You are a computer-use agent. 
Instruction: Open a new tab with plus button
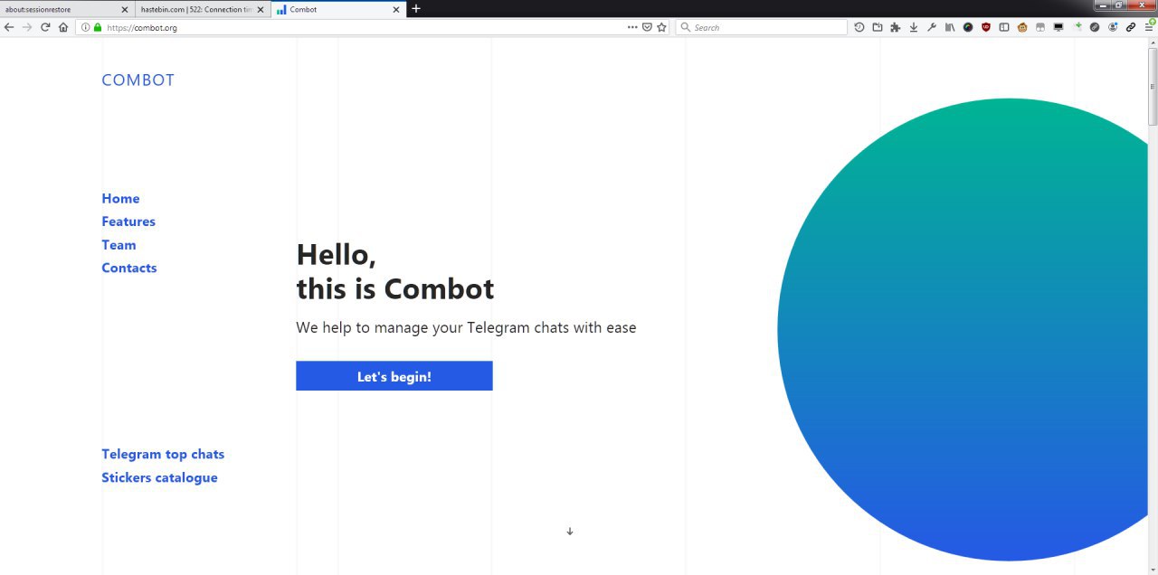(416, 9)
